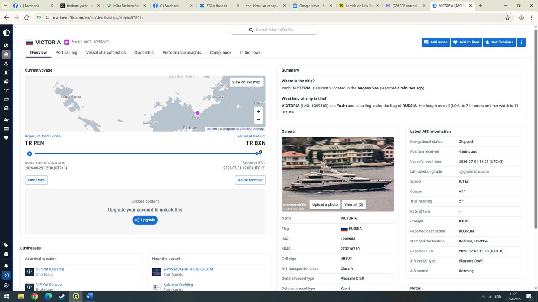Click the Search MarineTraffic field
This screenshot has width=538, height=302.
[274, 30]
